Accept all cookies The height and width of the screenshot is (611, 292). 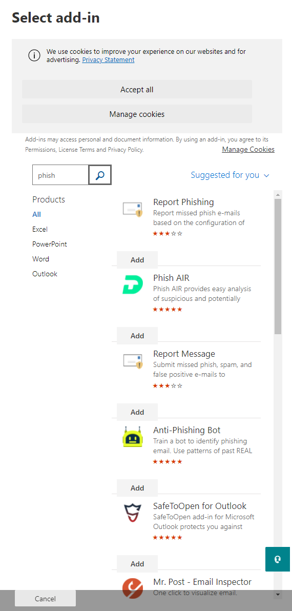137,89
